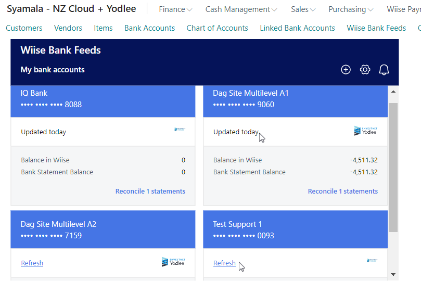Select the IQ Bank card header
The width and height of the screenshot is (421, 307).
(x=103, y=101)
